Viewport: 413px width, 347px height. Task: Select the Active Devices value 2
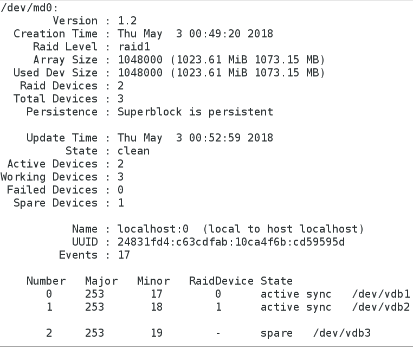[x=121, y=164]
